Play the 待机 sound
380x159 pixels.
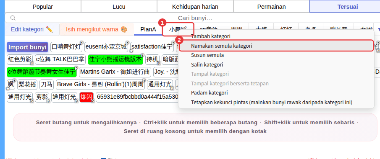click(152, 60)
